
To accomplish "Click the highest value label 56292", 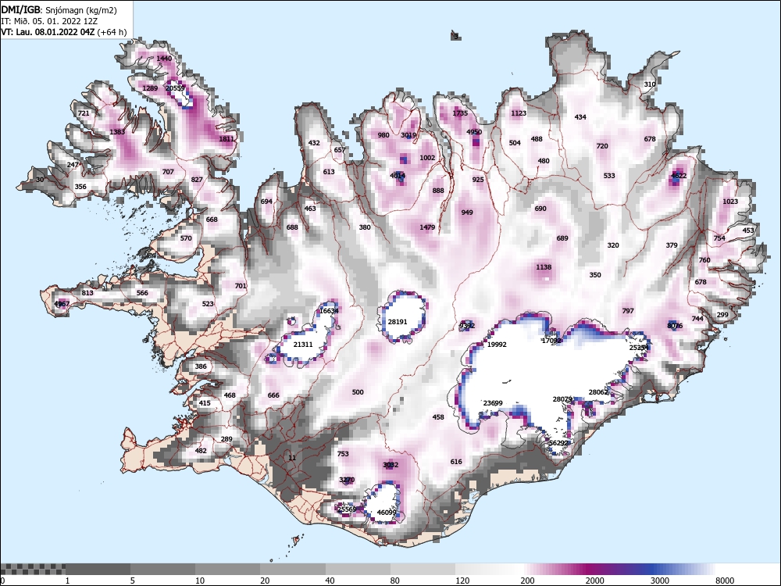I will (558, 443).
